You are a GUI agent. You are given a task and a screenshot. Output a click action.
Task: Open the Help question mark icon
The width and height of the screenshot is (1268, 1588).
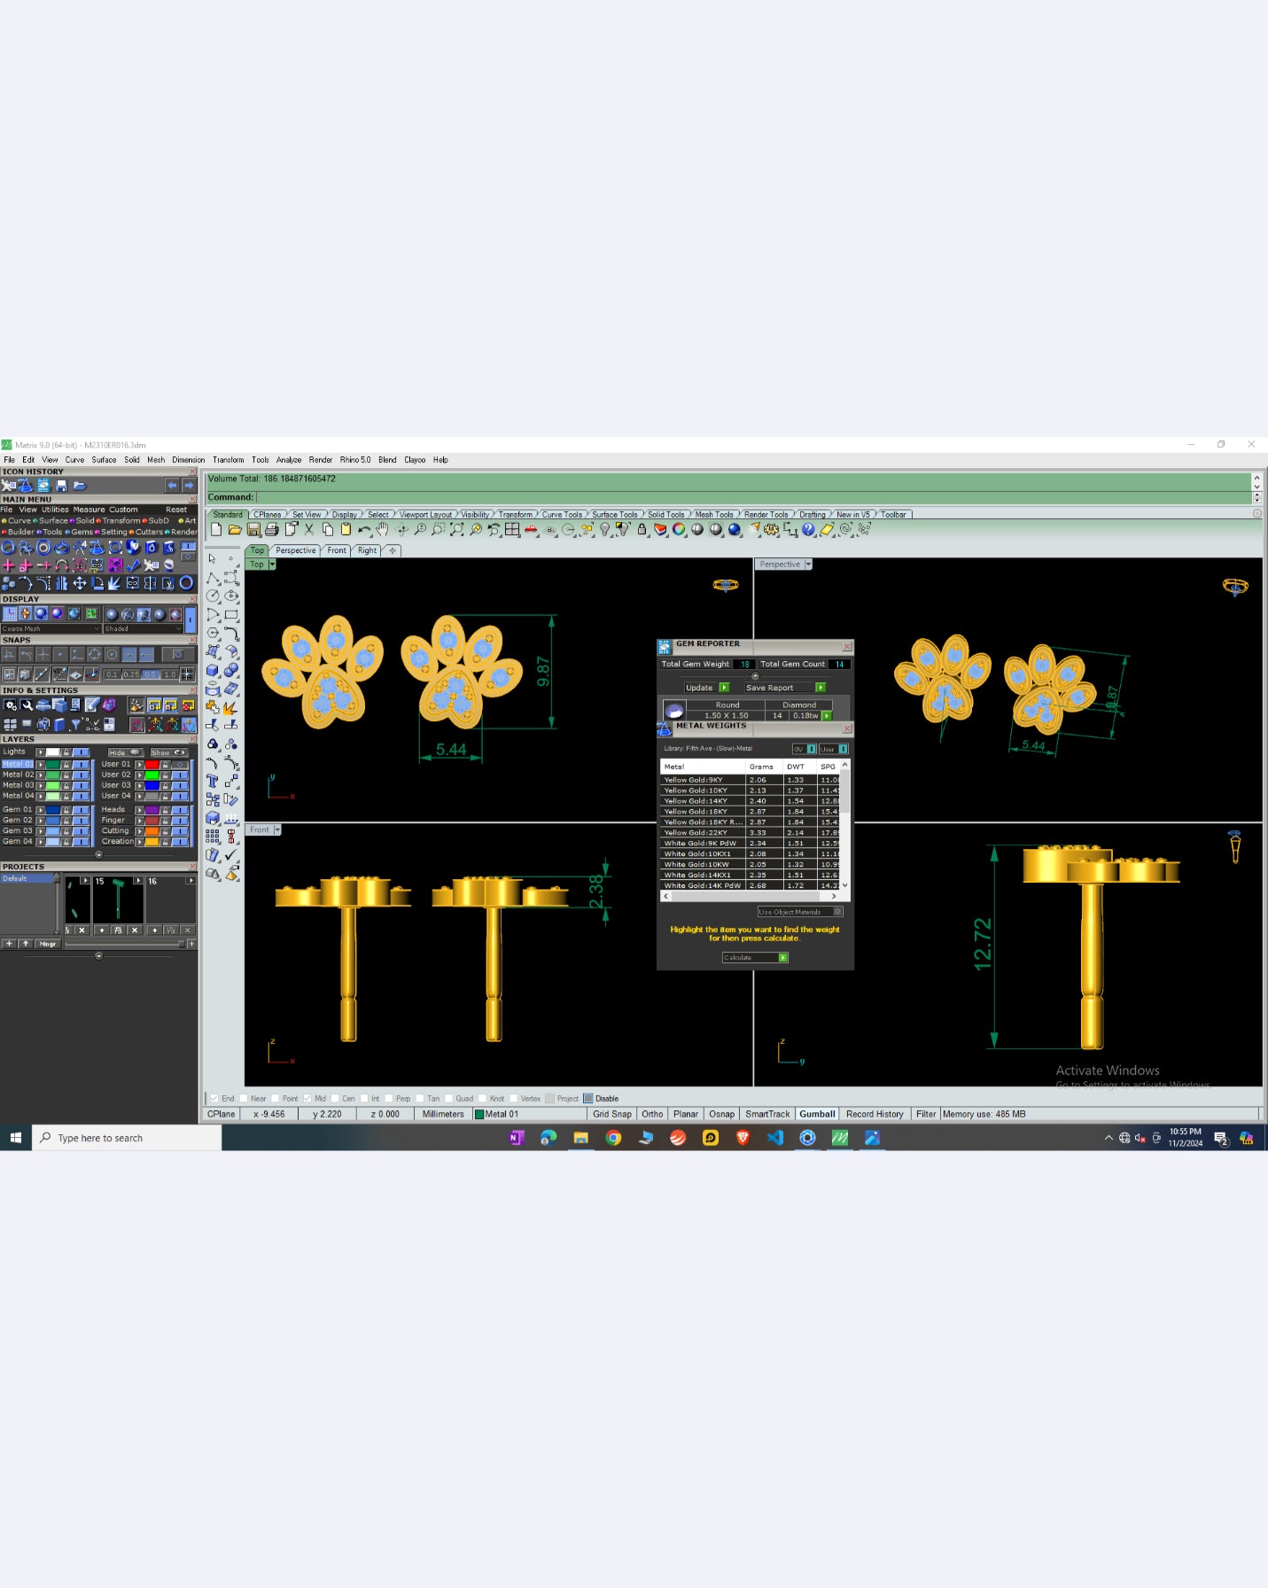[808, 530]
